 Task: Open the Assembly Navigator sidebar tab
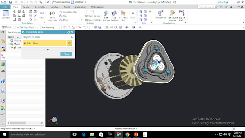pyautogui.click(x=3, y=41)
